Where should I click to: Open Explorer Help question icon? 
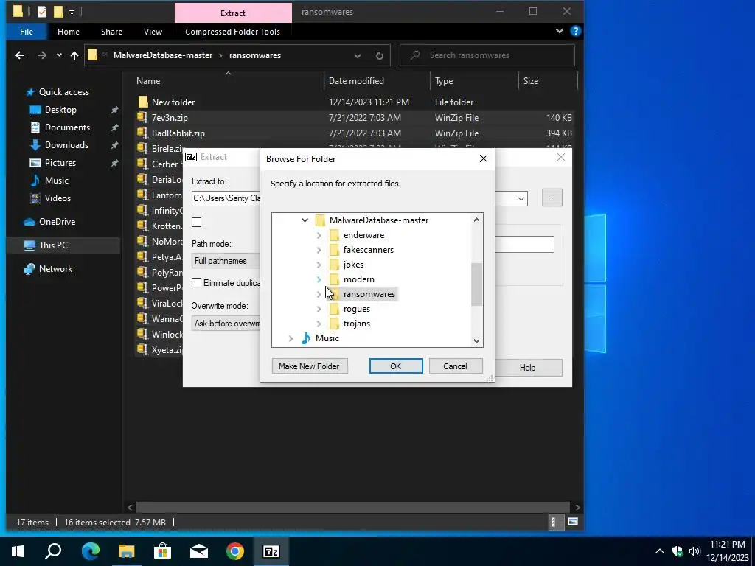click(575, 31)
